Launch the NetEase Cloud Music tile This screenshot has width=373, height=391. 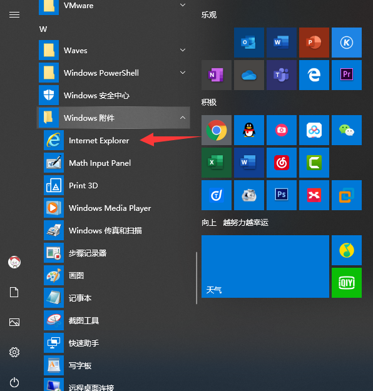tap(282, 163)
